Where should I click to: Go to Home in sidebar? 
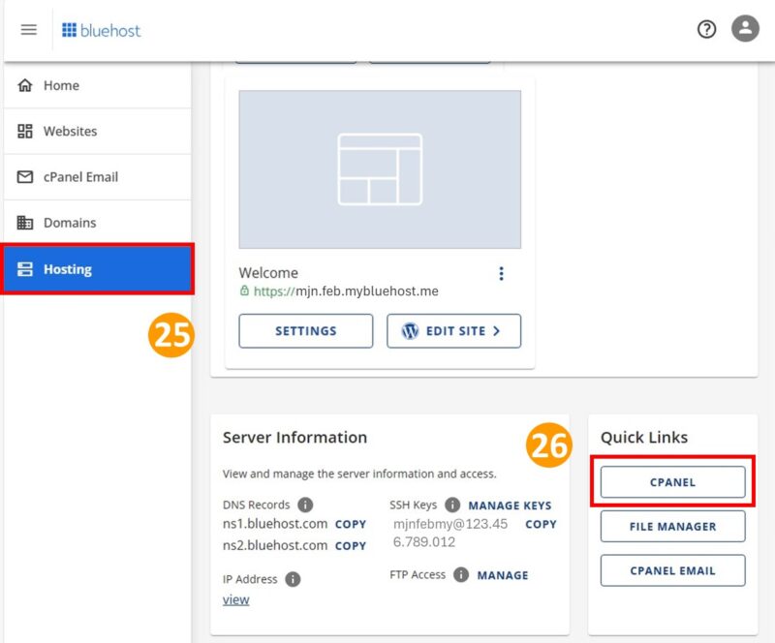[98, 85]
